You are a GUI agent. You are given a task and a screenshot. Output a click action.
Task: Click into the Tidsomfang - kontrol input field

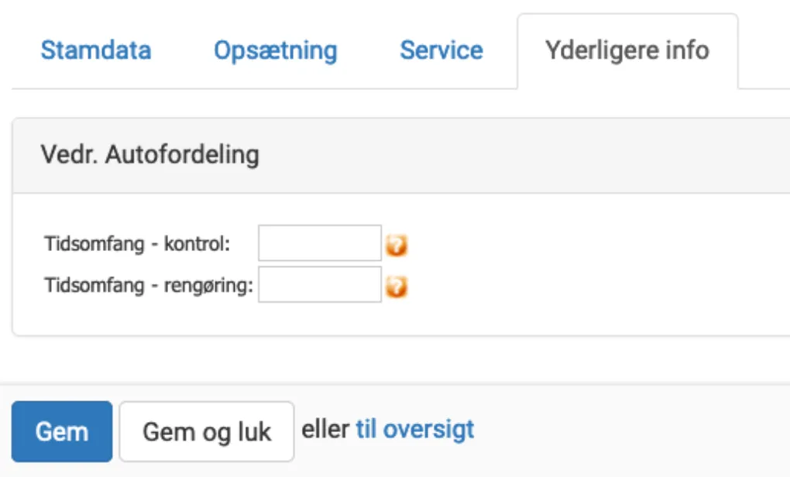pyautogui.click(x=318, y=243)
